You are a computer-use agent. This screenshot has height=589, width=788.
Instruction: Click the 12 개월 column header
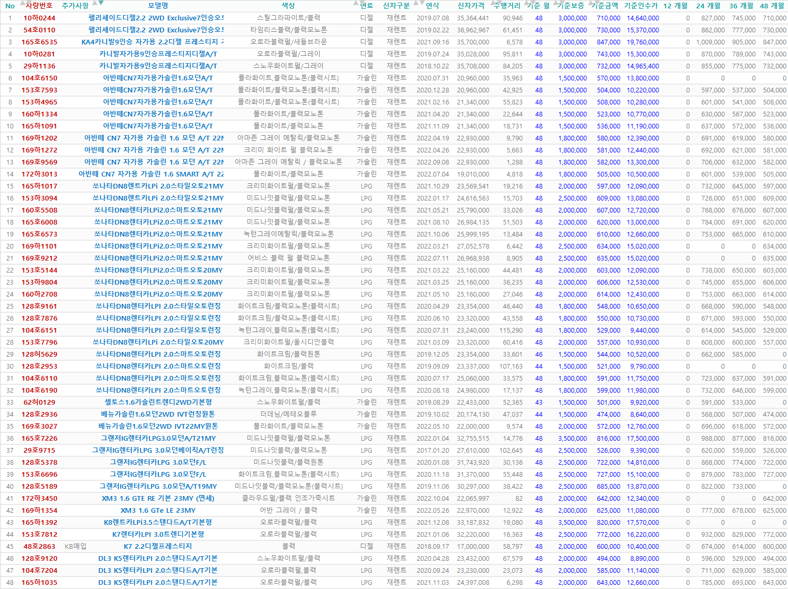675,6
